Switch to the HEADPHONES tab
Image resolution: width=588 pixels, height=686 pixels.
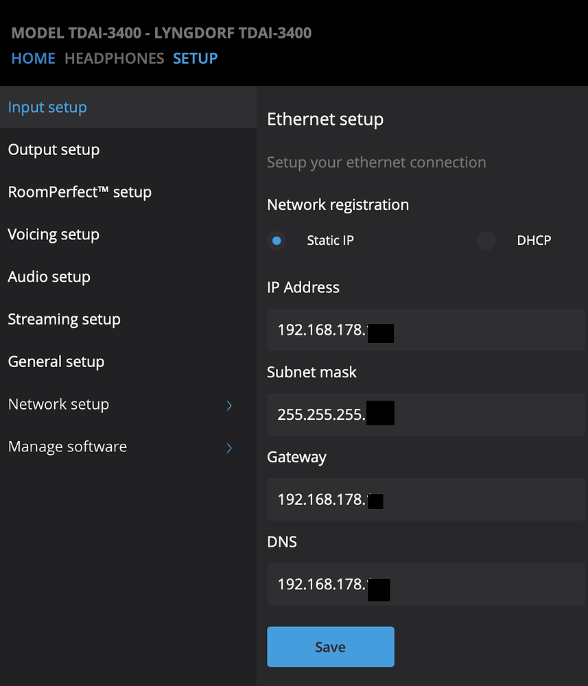point(115,58)
